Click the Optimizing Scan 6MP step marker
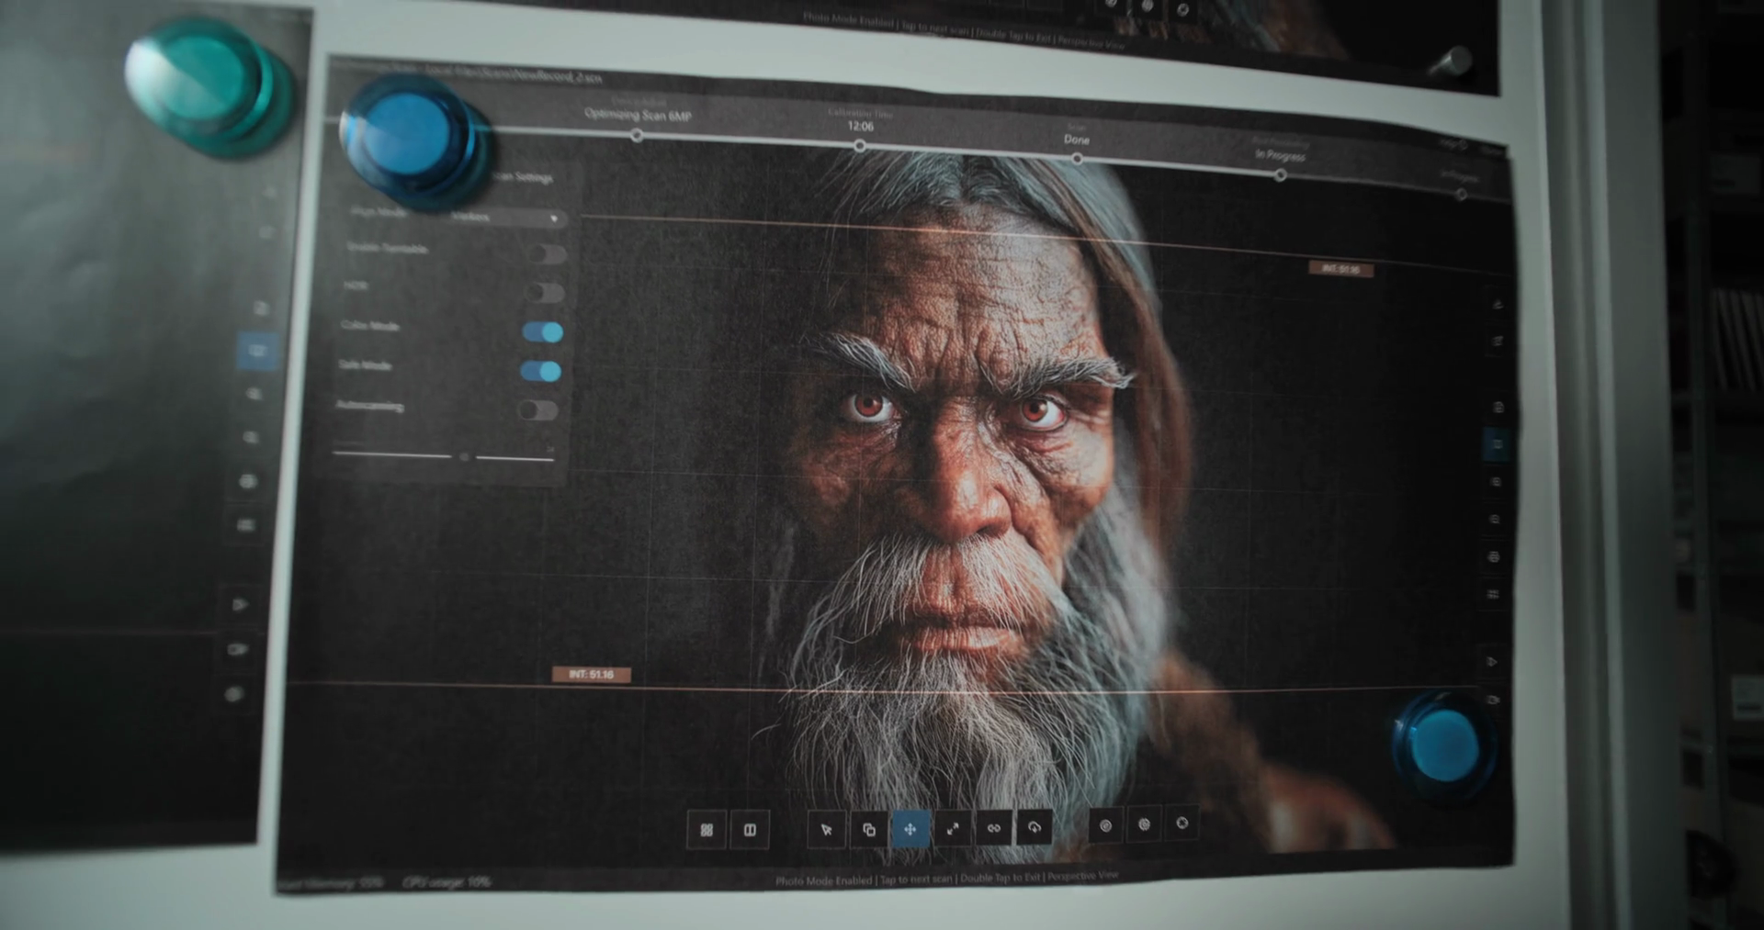This screenshot has width=1764, height=930. (x=638, y=136)
